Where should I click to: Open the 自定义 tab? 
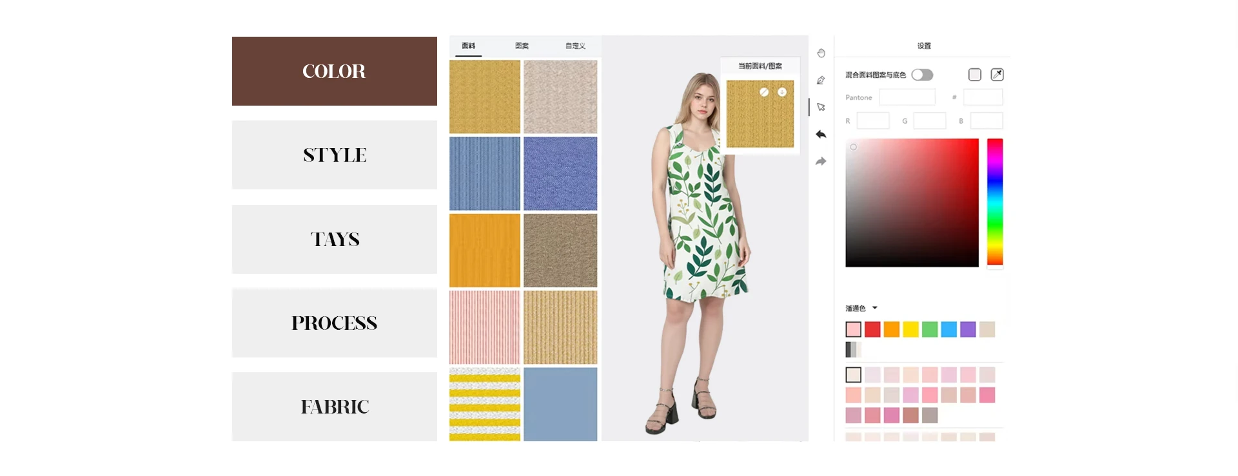coord(575,46)
